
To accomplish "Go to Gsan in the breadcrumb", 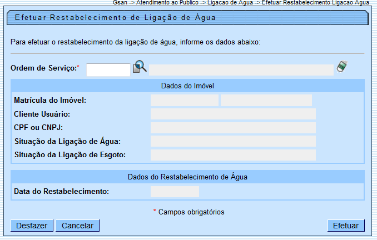I will (120, 3).
